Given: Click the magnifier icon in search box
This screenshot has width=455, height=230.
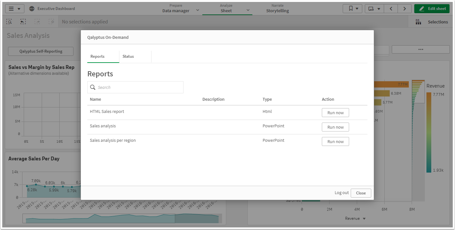Looking at the screenshot, I should click(x=93, y=87).
